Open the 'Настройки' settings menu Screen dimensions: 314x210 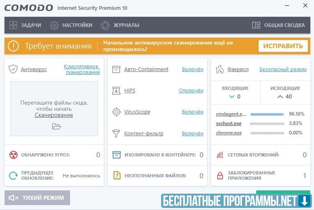[71, 25]
